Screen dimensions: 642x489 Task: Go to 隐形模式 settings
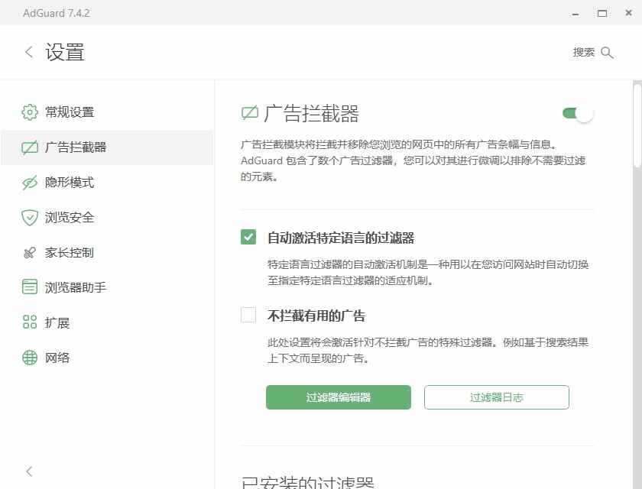[x=106, y=183]
